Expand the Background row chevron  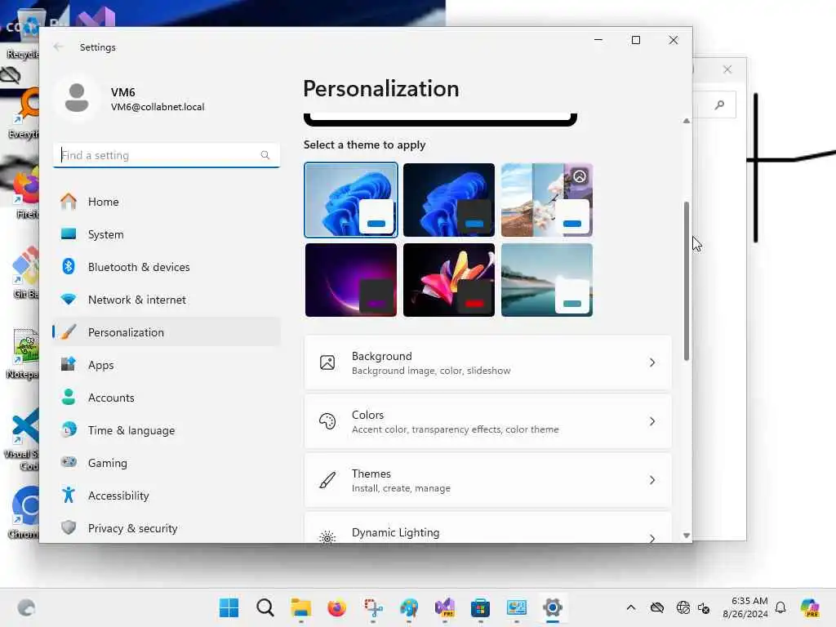coord(652,362)
